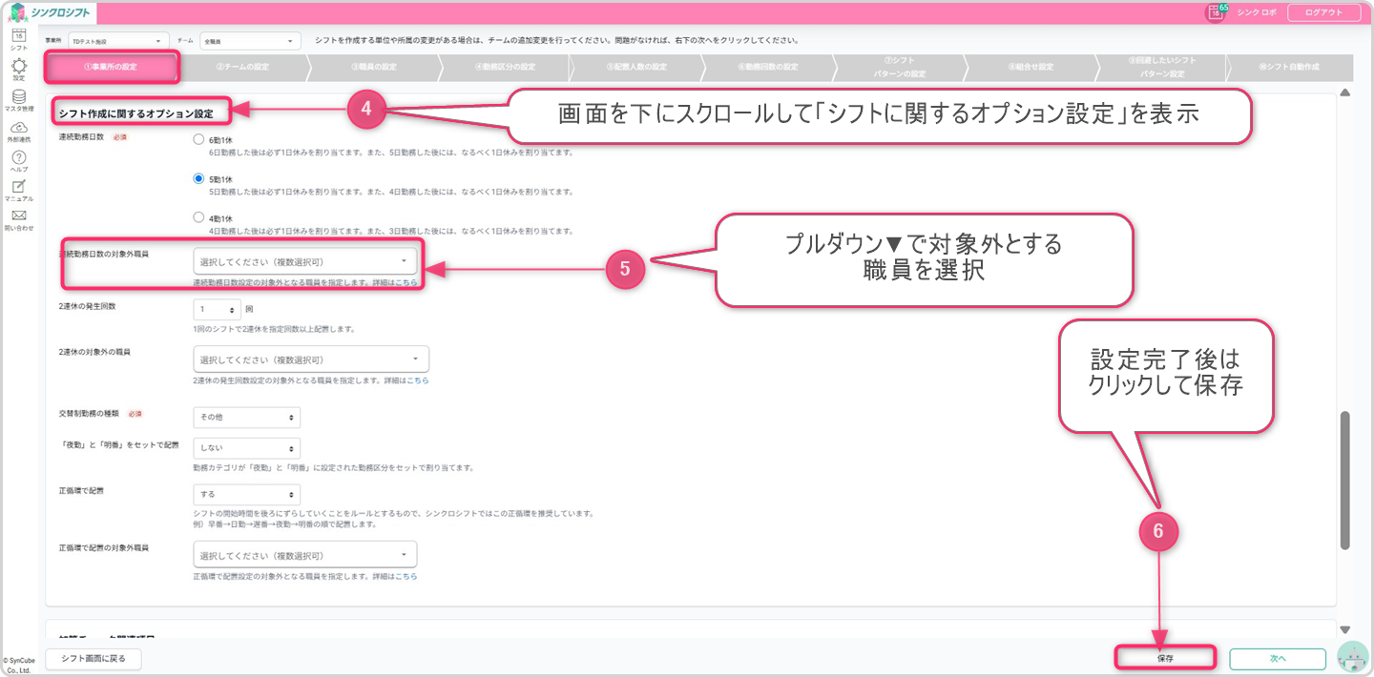
Task: Click the 問い合わせ envelope icon
Action: click(x=18, y=217)
